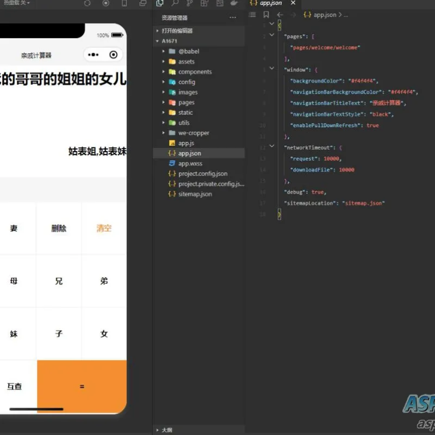Screen dimensions: 435x435
Task: Click the "pages/welcome/welcome" string in editor
Action: [325, 48]
